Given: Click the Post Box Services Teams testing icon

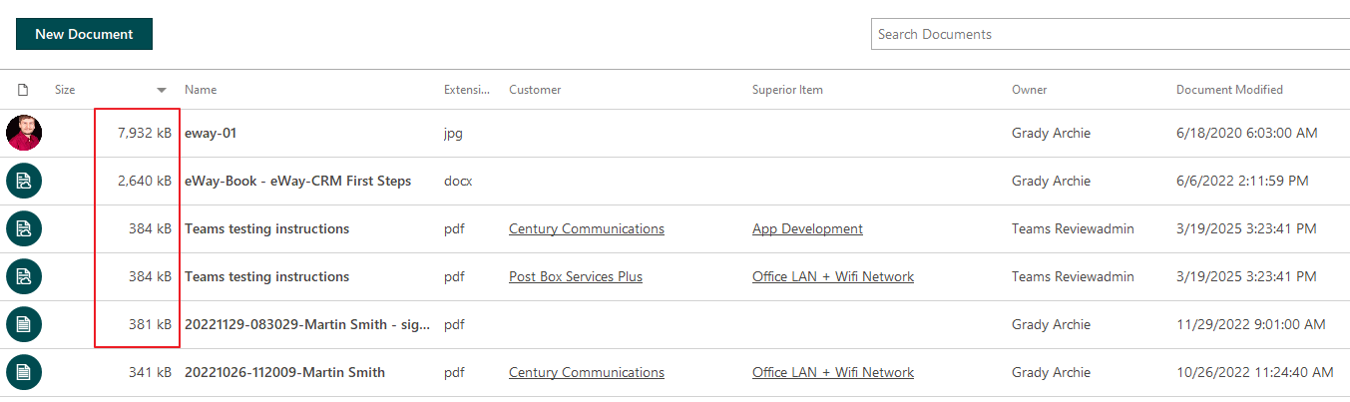Looking at the screenshot, I should click(x=24, y=276).
